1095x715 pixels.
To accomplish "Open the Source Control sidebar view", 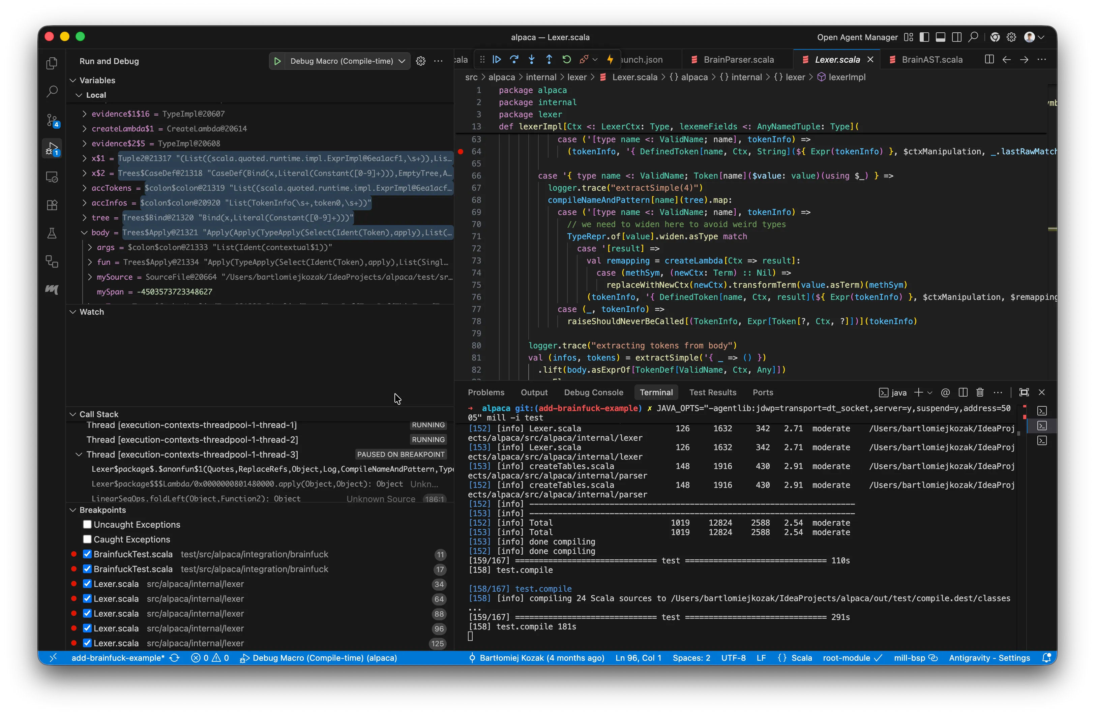I will [51, 120].
